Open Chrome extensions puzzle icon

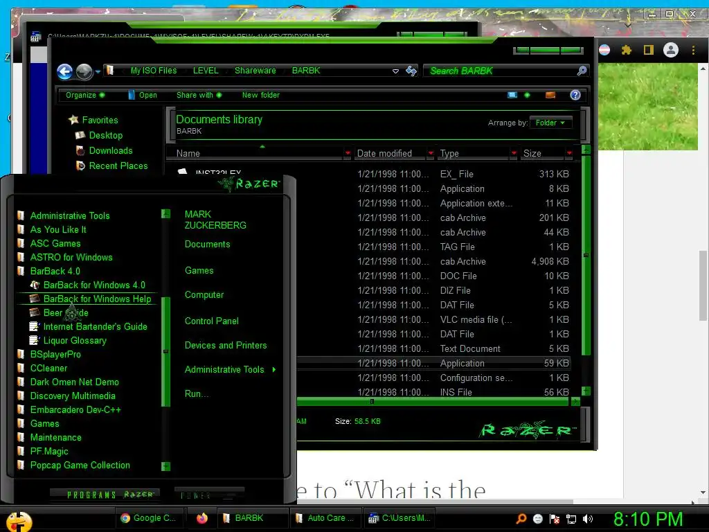pos(626,50)
